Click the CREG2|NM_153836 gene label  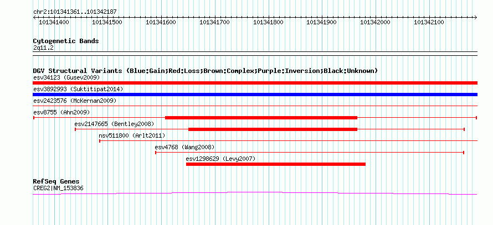click(58, 189)
